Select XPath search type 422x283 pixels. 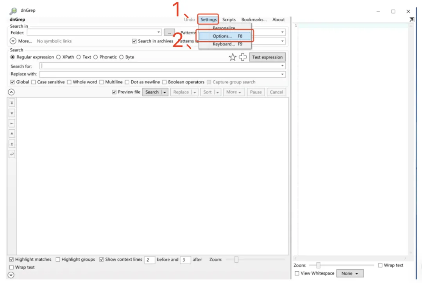coord(58,57)
